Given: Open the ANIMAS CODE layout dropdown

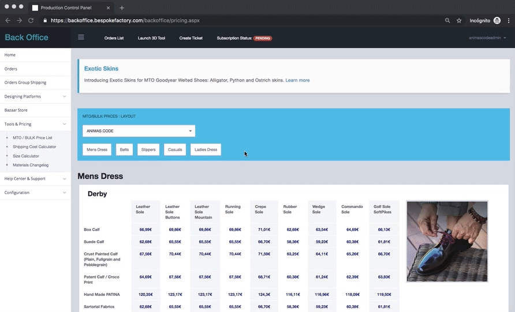Looking at the screenshot, I should click(139, 131).
